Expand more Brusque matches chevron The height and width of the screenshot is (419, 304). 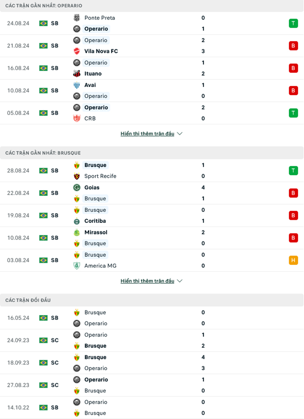(180, 281)
